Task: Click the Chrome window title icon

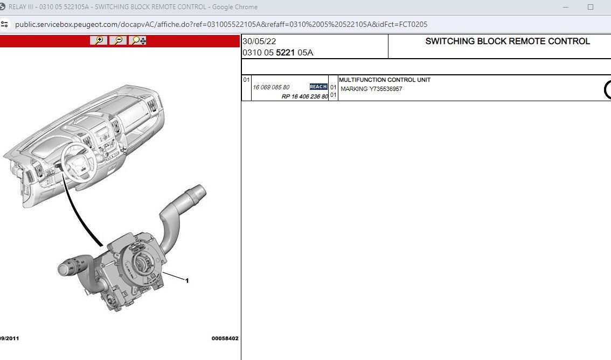Action: [x=2, y=6]
